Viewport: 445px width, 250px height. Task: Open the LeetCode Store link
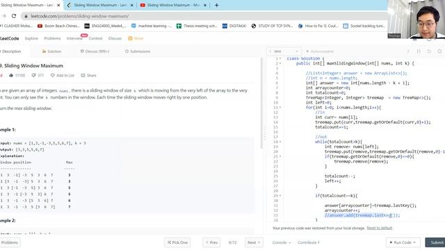click(136, 38)
